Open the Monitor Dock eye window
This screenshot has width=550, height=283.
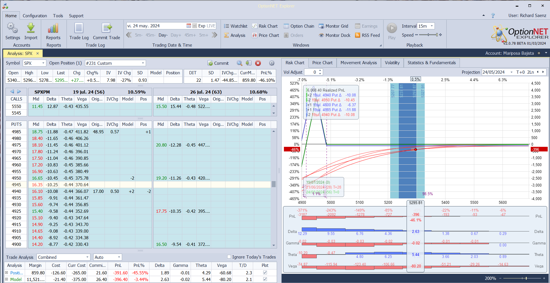point(335,35)
